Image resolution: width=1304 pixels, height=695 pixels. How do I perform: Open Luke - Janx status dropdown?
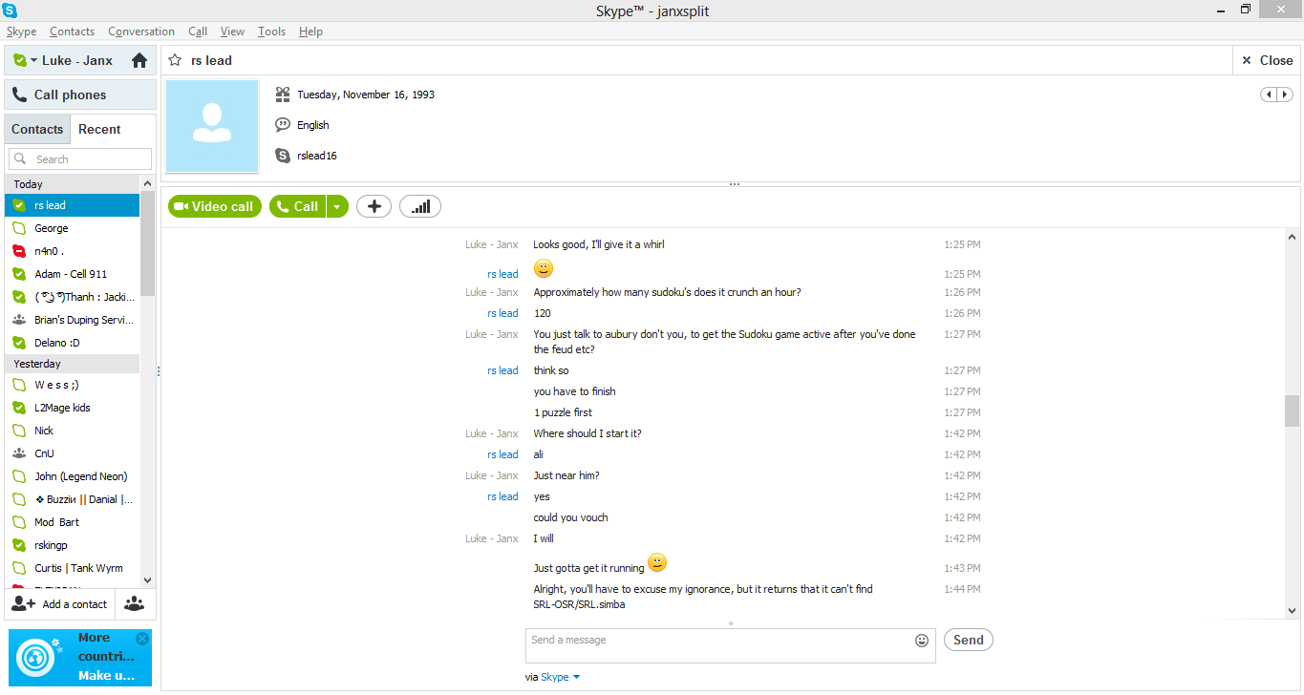click(x=34, y=60)
